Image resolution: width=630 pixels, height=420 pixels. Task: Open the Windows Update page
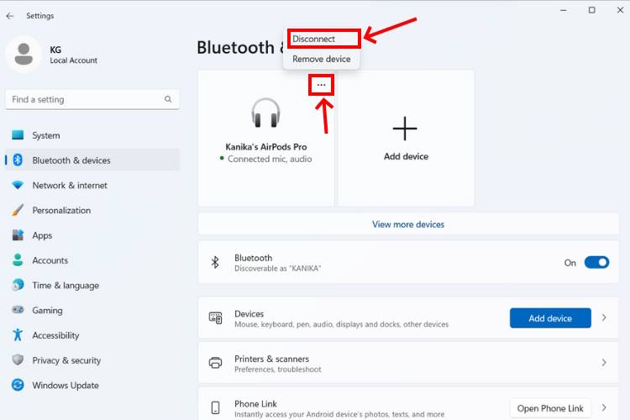point(92,385)
